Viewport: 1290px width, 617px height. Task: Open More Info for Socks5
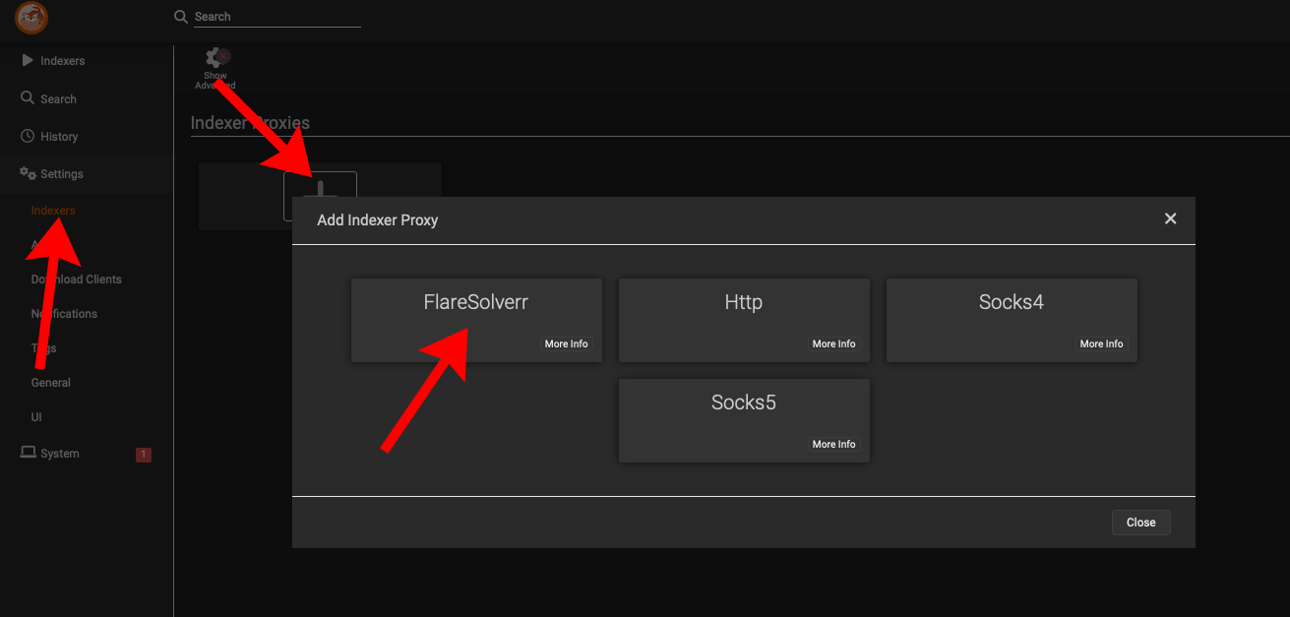click(x=833, y=445)
